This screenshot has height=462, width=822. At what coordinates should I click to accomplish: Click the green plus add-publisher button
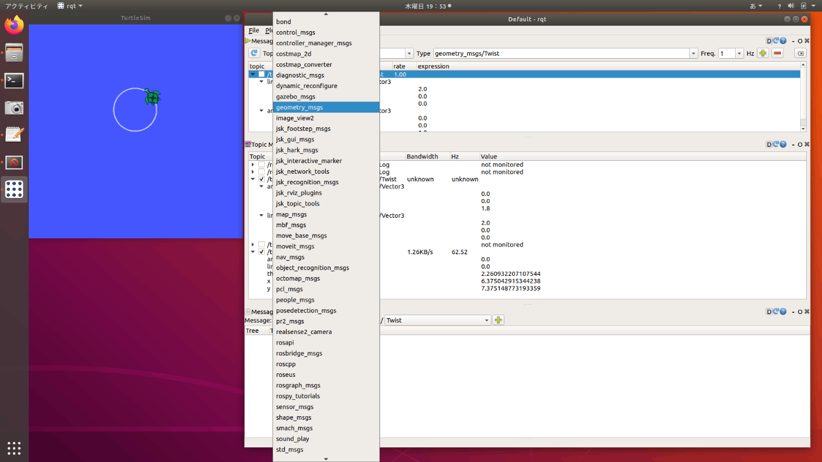pyautogui.click(x=763, y=53)
